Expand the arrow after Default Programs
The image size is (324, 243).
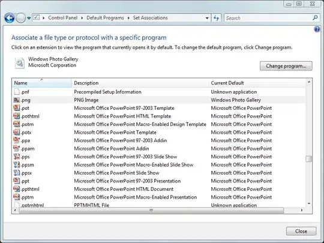(128, 18)
